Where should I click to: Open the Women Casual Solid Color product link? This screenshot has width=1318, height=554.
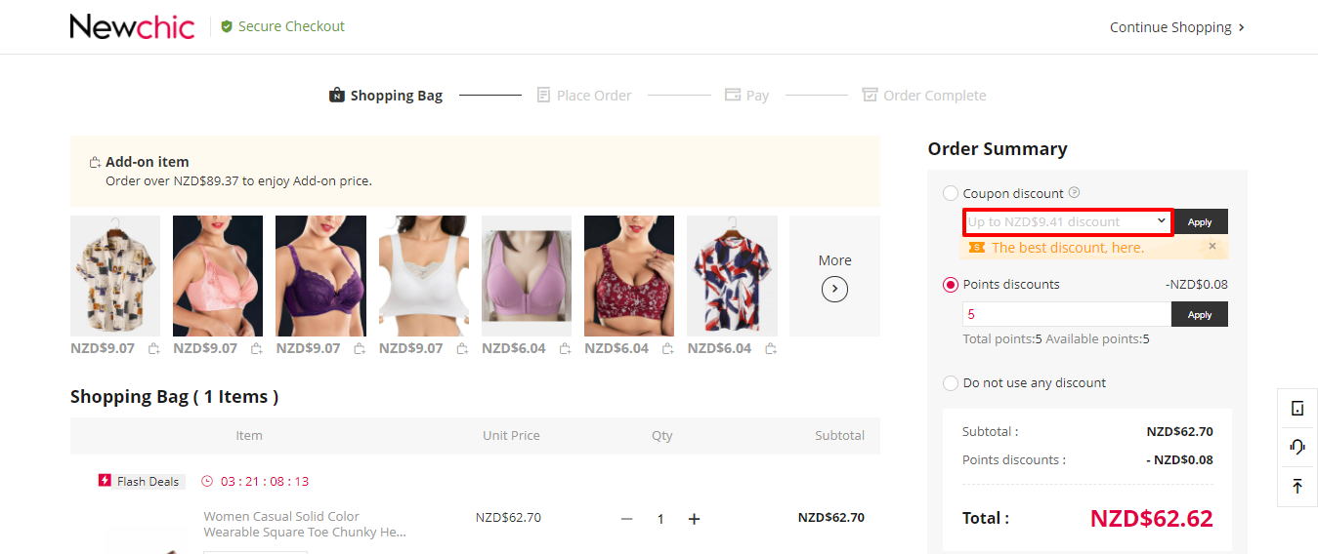pyautogui.click(x=305, y=524)
